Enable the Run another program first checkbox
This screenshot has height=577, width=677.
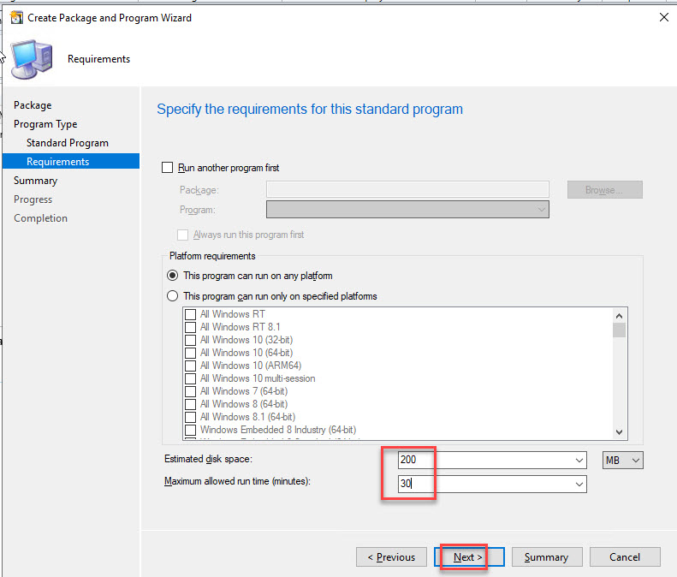pyautogui.click(x=168, y=168)
